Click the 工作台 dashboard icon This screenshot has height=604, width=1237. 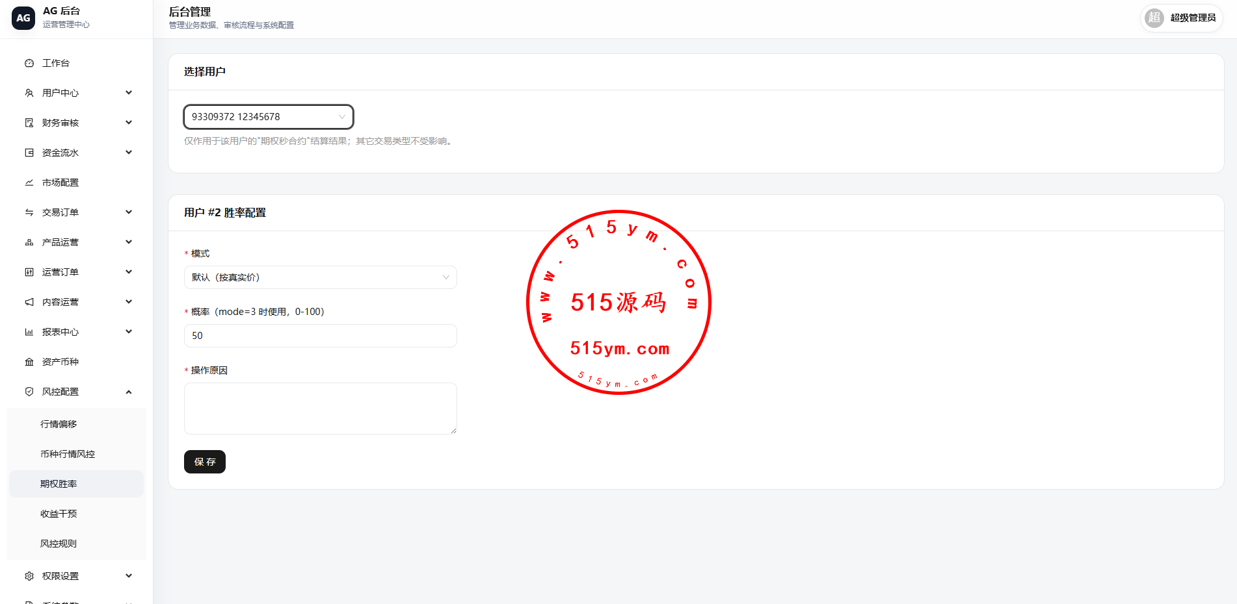click(x=29, y=63)
